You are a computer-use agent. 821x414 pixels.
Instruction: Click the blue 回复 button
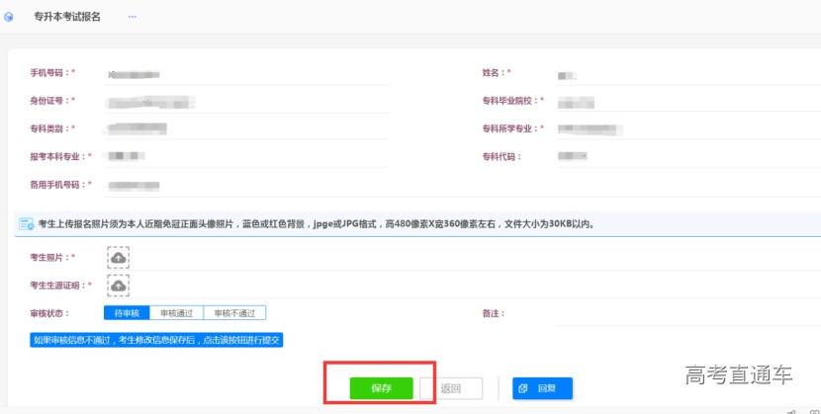point(542,388)
